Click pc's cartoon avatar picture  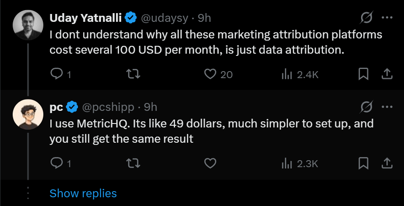pos(28,114)
